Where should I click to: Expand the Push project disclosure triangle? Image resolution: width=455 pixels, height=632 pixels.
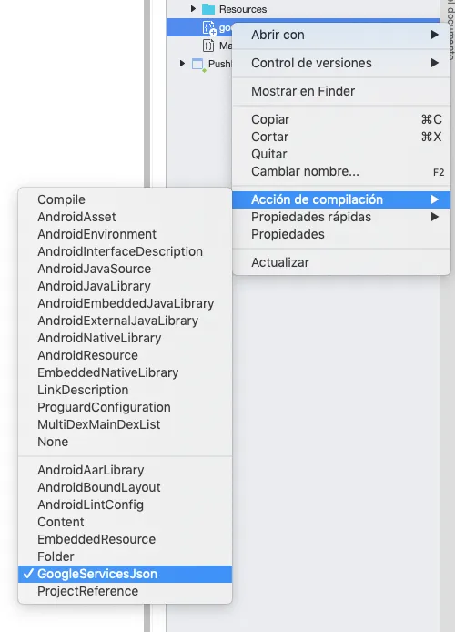coord(182,63)
